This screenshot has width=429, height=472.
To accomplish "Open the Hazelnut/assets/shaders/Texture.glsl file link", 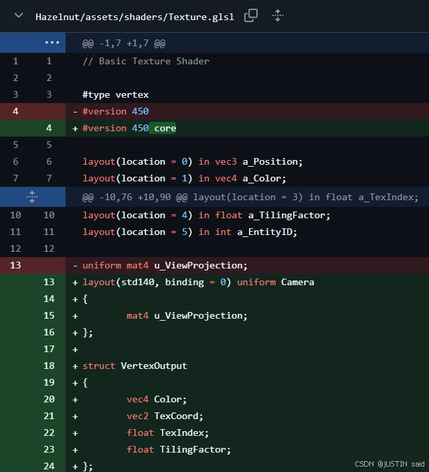I will coord(135,16).
